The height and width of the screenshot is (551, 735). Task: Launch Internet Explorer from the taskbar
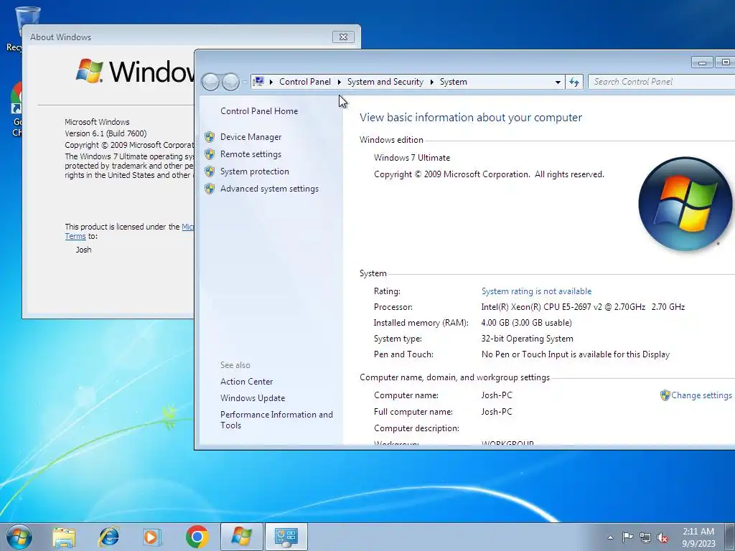pos(109,537)
